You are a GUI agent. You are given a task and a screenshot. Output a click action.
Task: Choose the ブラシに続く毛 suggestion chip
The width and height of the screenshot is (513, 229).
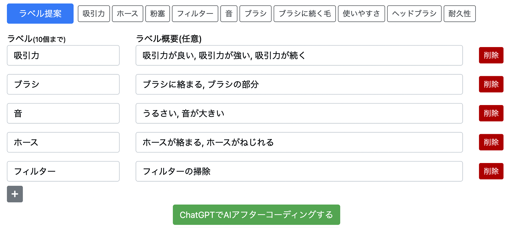(x=305, y=13)
